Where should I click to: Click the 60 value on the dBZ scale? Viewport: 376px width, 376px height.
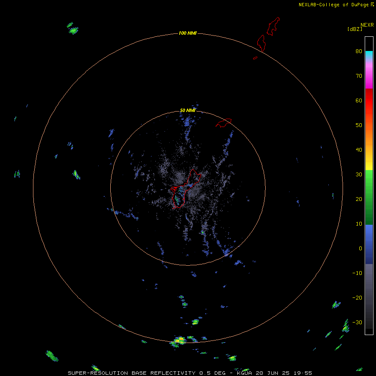click(359, 101)
